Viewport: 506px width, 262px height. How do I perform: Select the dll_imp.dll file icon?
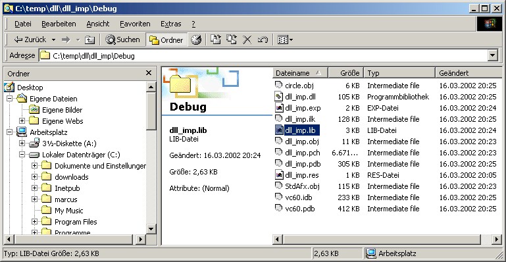[x=278, y=97]
